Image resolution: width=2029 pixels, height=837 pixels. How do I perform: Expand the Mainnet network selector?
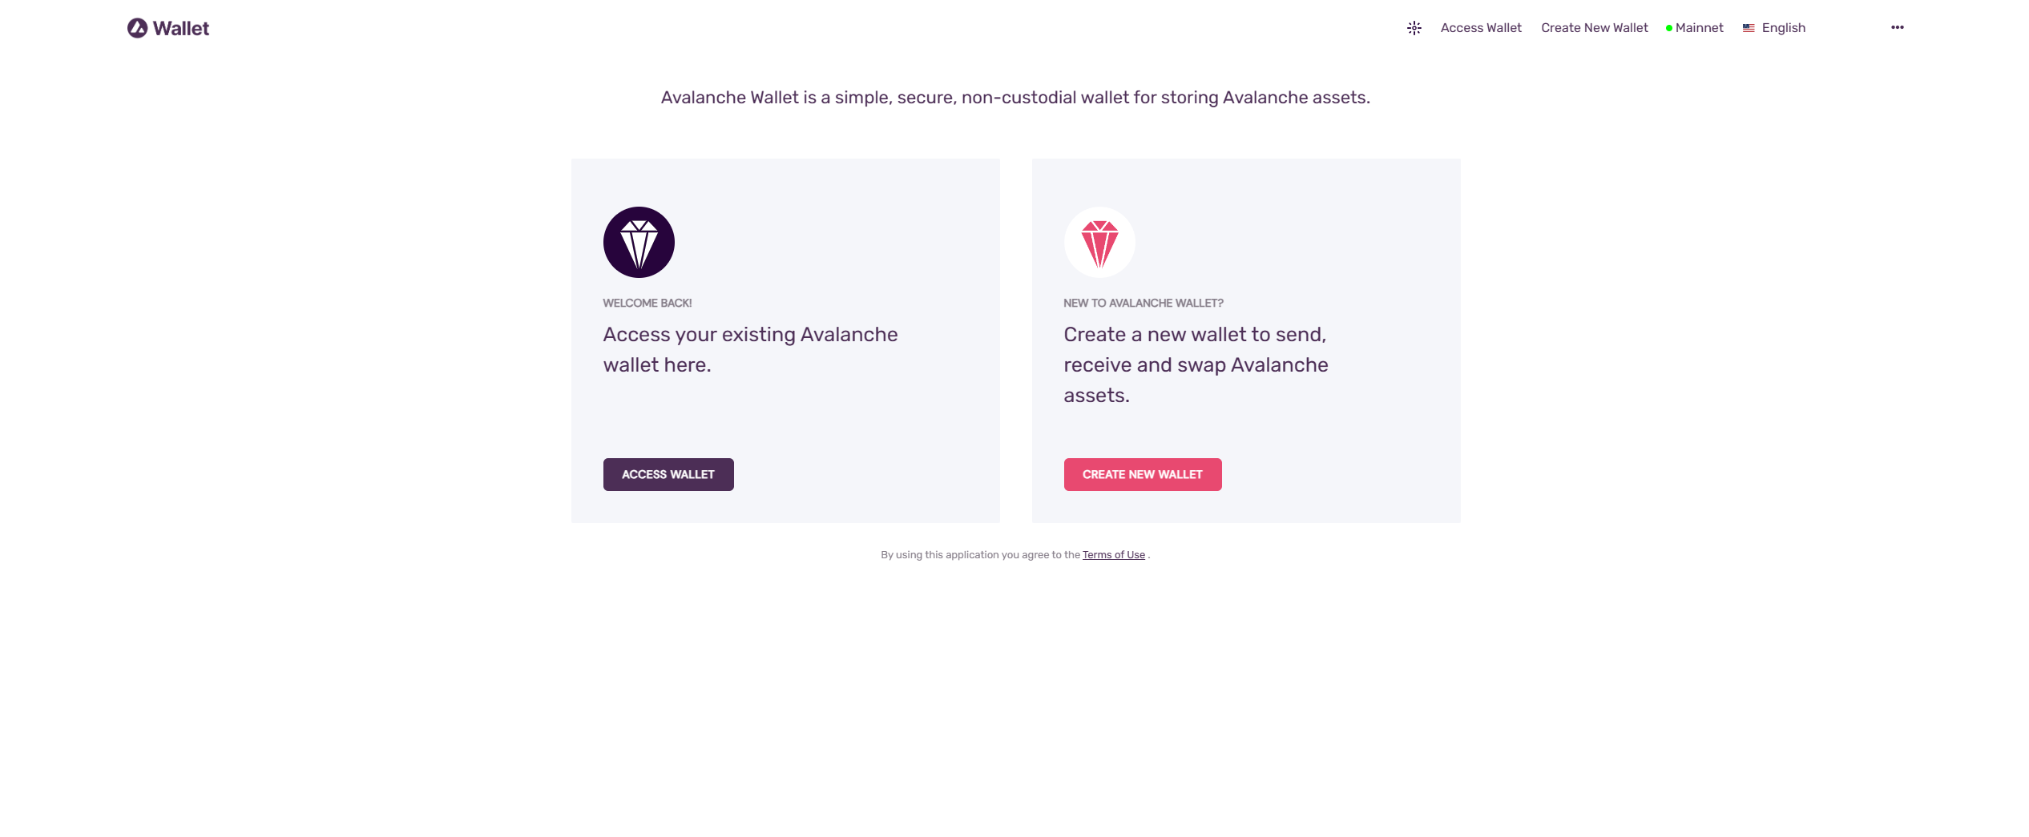point(1699,28)
